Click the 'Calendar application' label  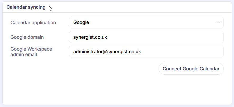click(33, 23)
